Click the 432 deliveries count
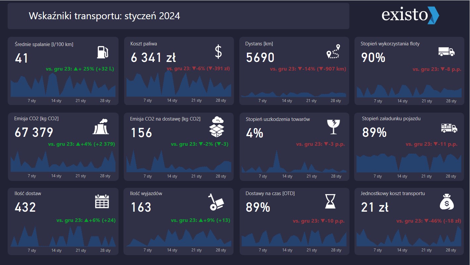The image size is (470, 265). point(25,207)
